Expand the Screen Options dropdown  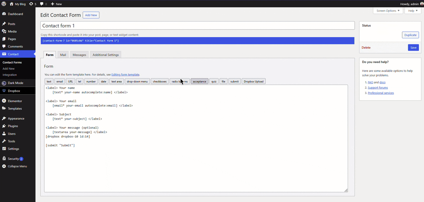tap(388, 11)
